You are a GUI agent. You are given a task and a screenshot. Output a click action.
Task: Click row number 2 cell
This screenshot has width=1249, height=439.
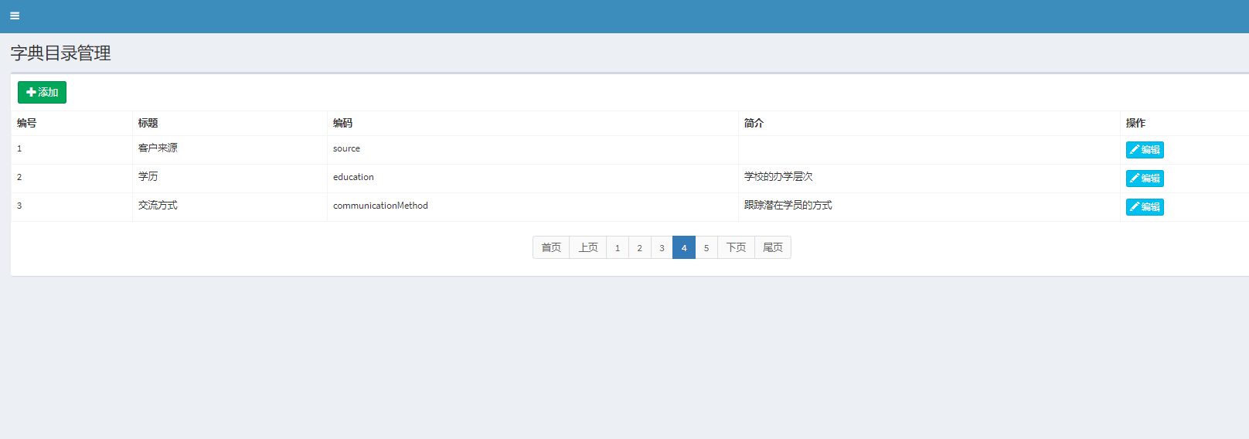pos(72,179)
